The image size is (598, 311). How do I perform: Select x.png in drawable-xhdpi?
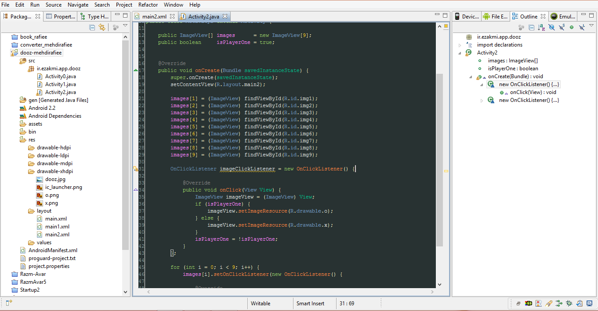coord(51,203)
